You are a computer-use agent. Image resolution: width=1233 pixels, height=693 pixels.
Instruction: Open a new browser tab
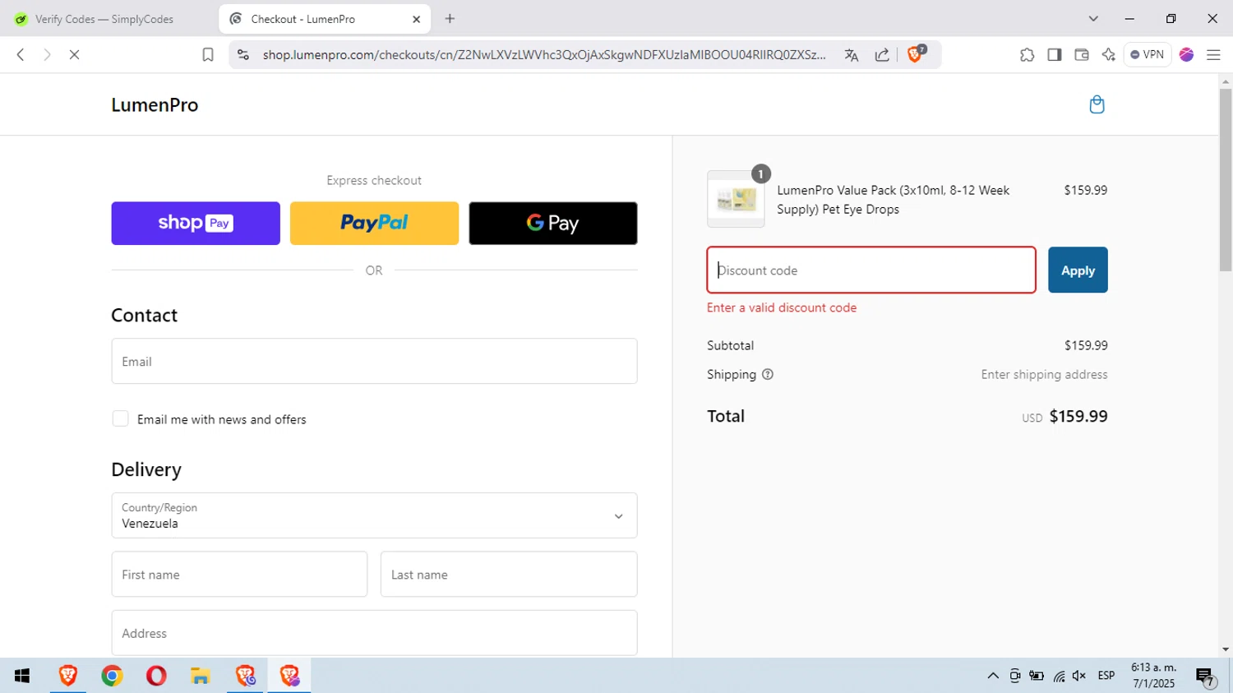[450, 19]
